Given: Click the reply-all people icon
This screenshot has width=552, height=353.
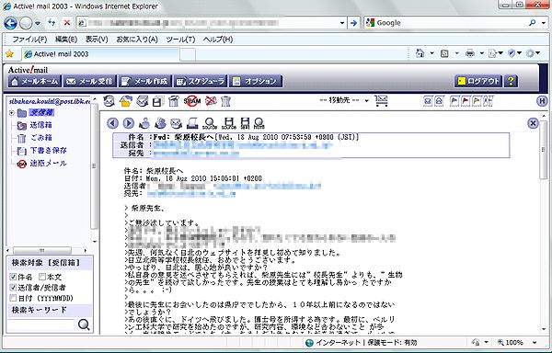Looking at the screenshot, I should (160, 123).
